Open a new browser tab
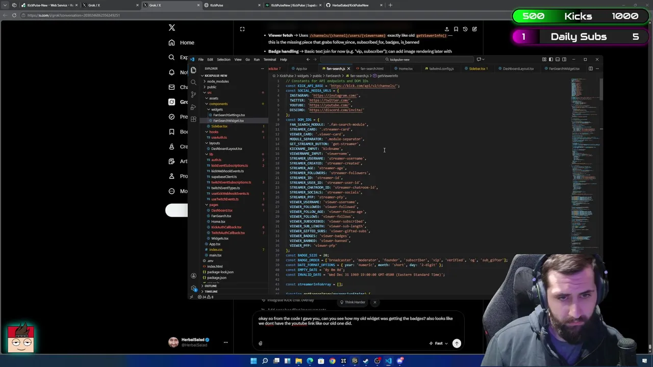The image size is (653, 367). (390, 5)
